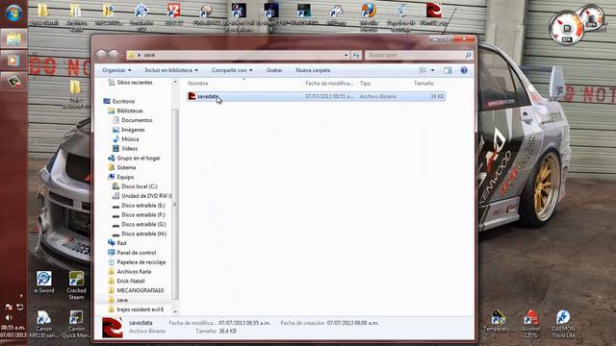Open Disco local (C:)
Screen dimensions: 616x346
click(135, 186)
